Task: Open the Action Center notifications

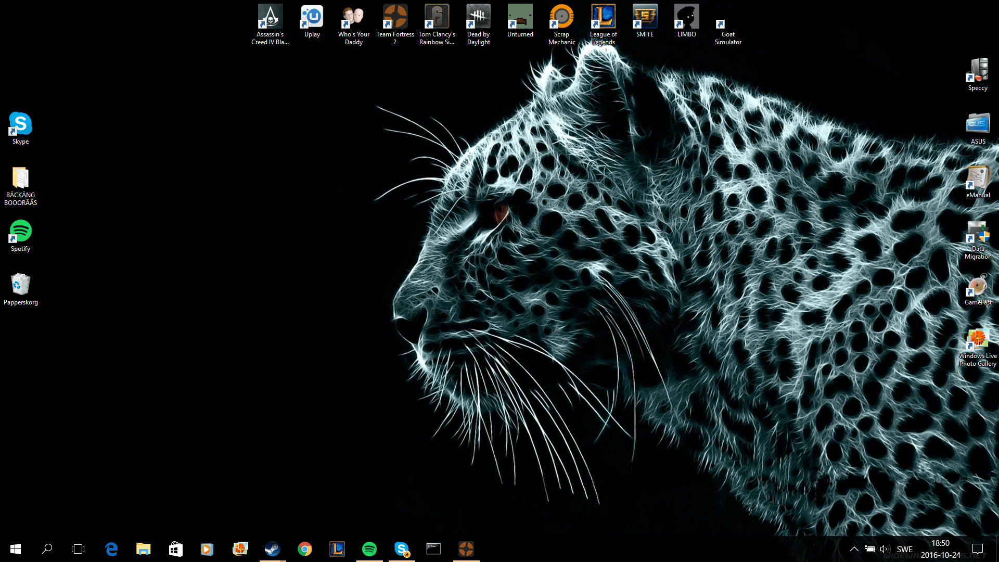Action: point(978,549)
